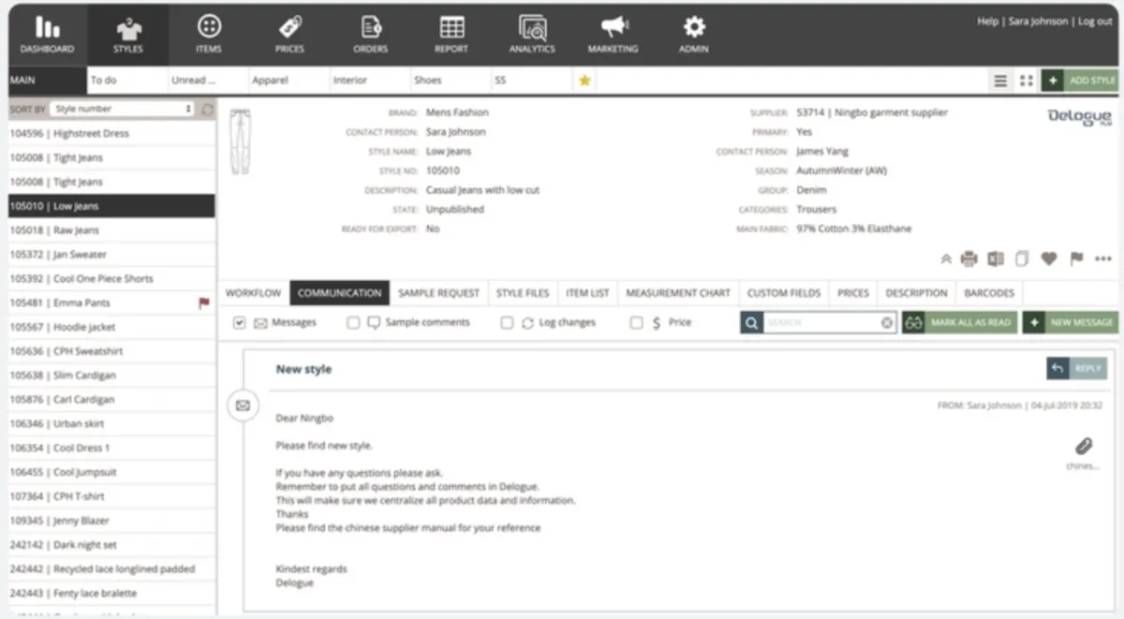Click the envelope icon beside the message
Screen dimensions: 1124x619
[x=243, y=405]
